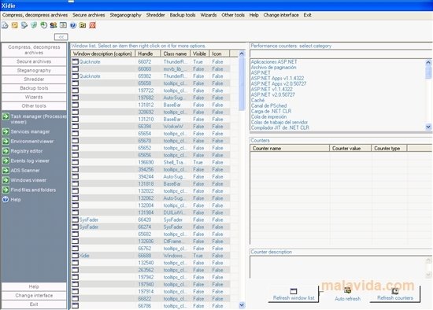Click the Help question-mark sidebar item
The image size is (433, 310).
[x=12, y=200]
